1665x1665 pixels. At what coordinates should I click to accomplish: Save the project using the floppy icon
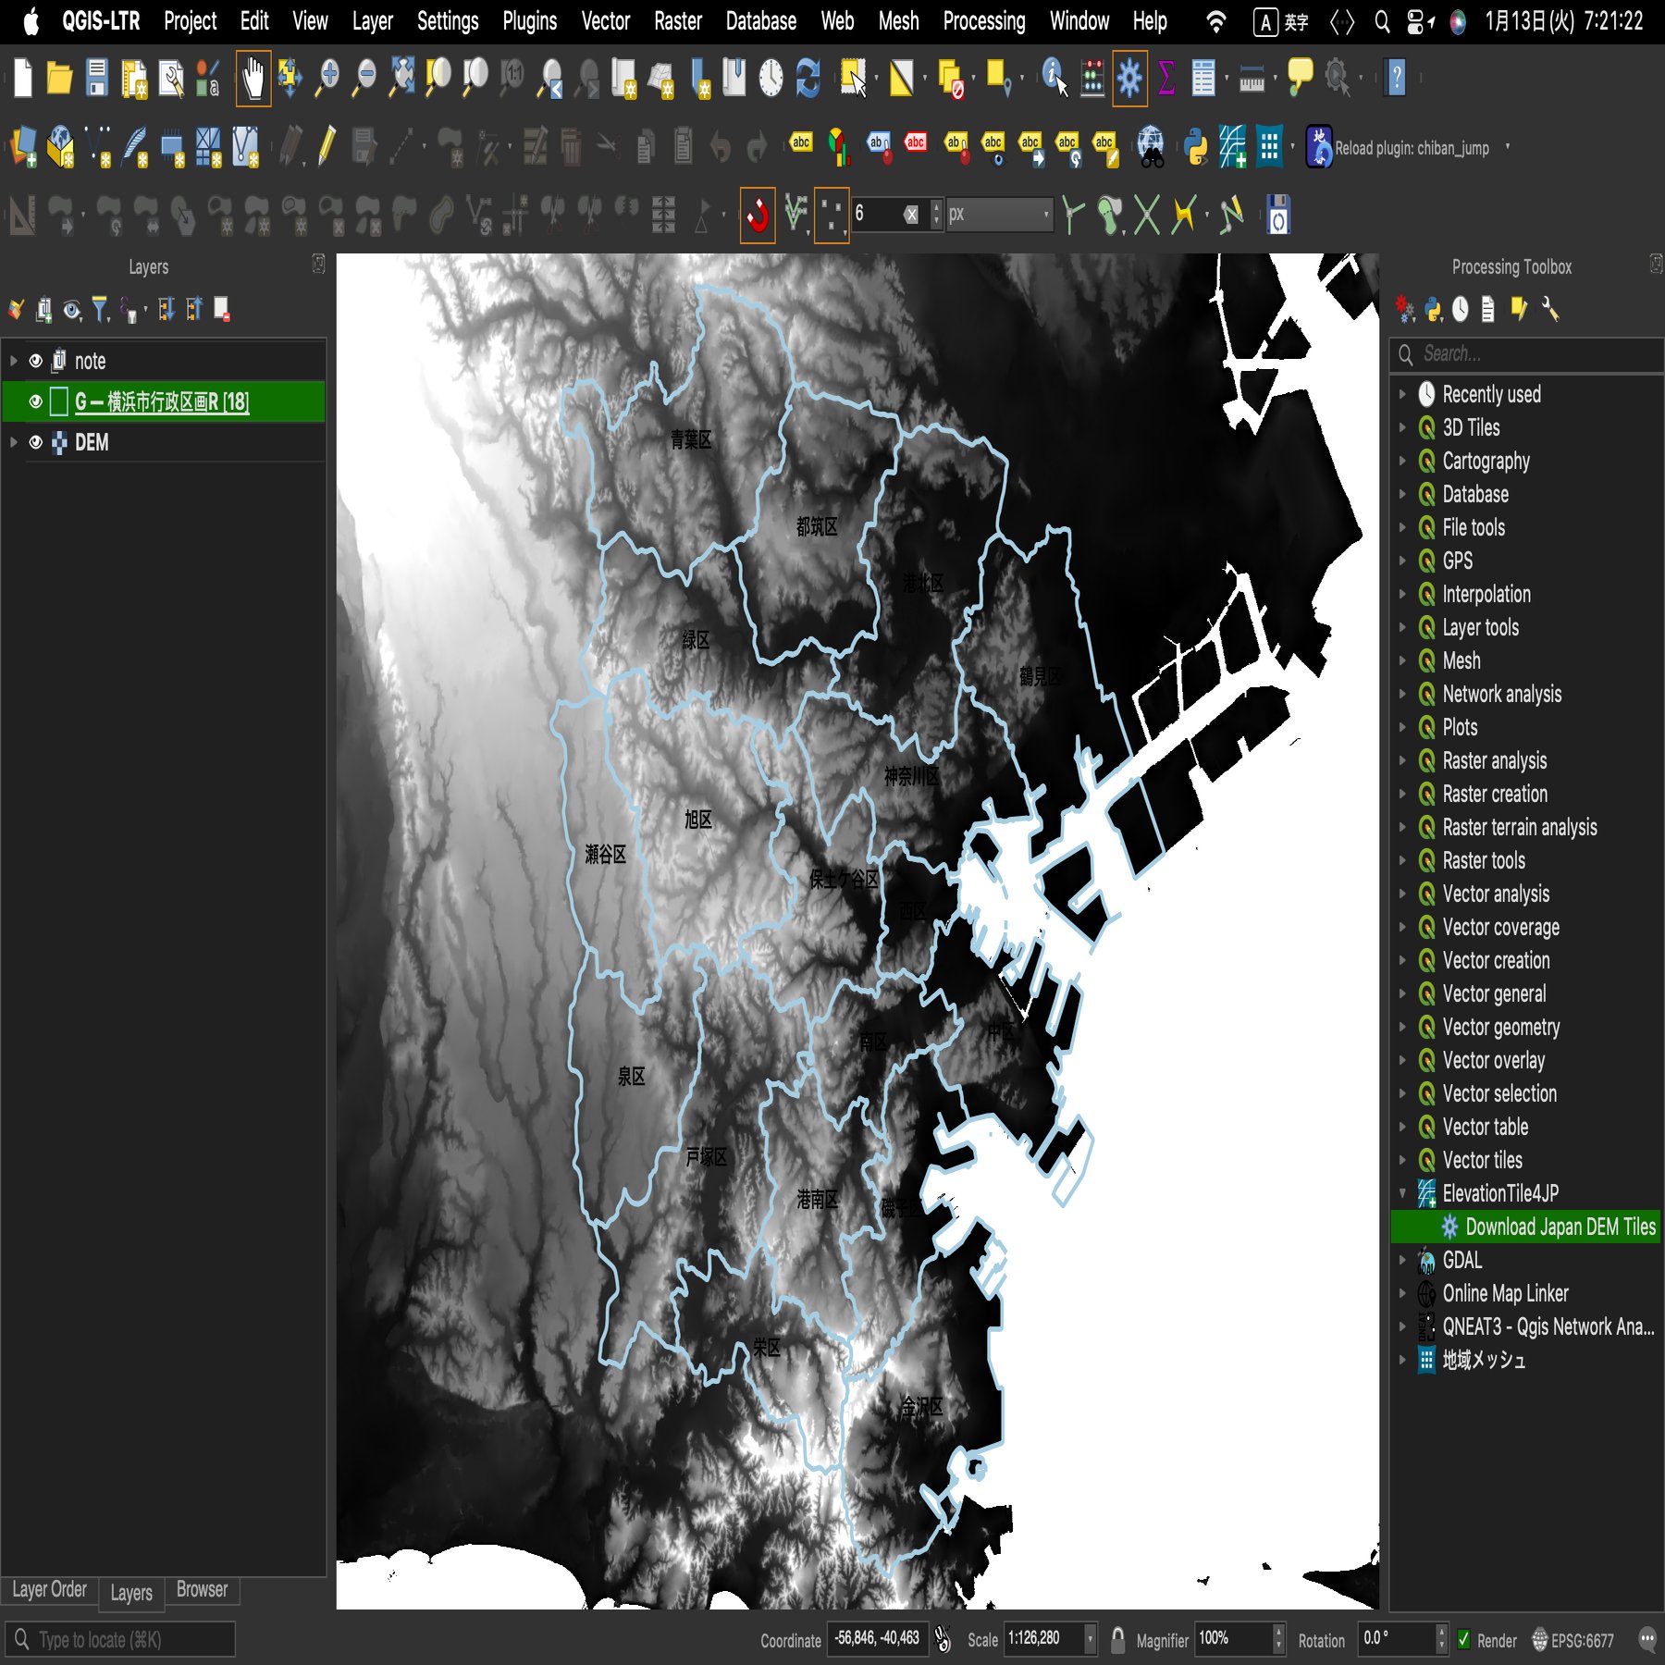point(97,78)
